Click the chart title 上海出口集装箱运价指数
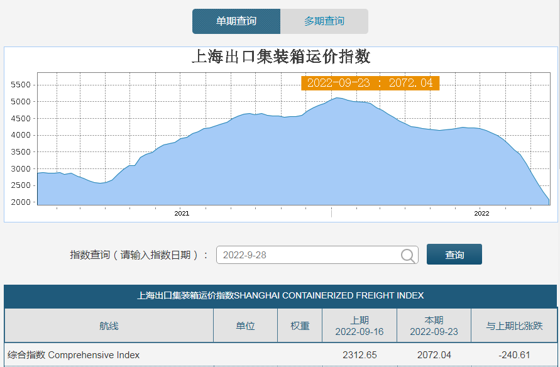This screenshot has width=560, height=367. pyautogui.click(x=280, y=57)
